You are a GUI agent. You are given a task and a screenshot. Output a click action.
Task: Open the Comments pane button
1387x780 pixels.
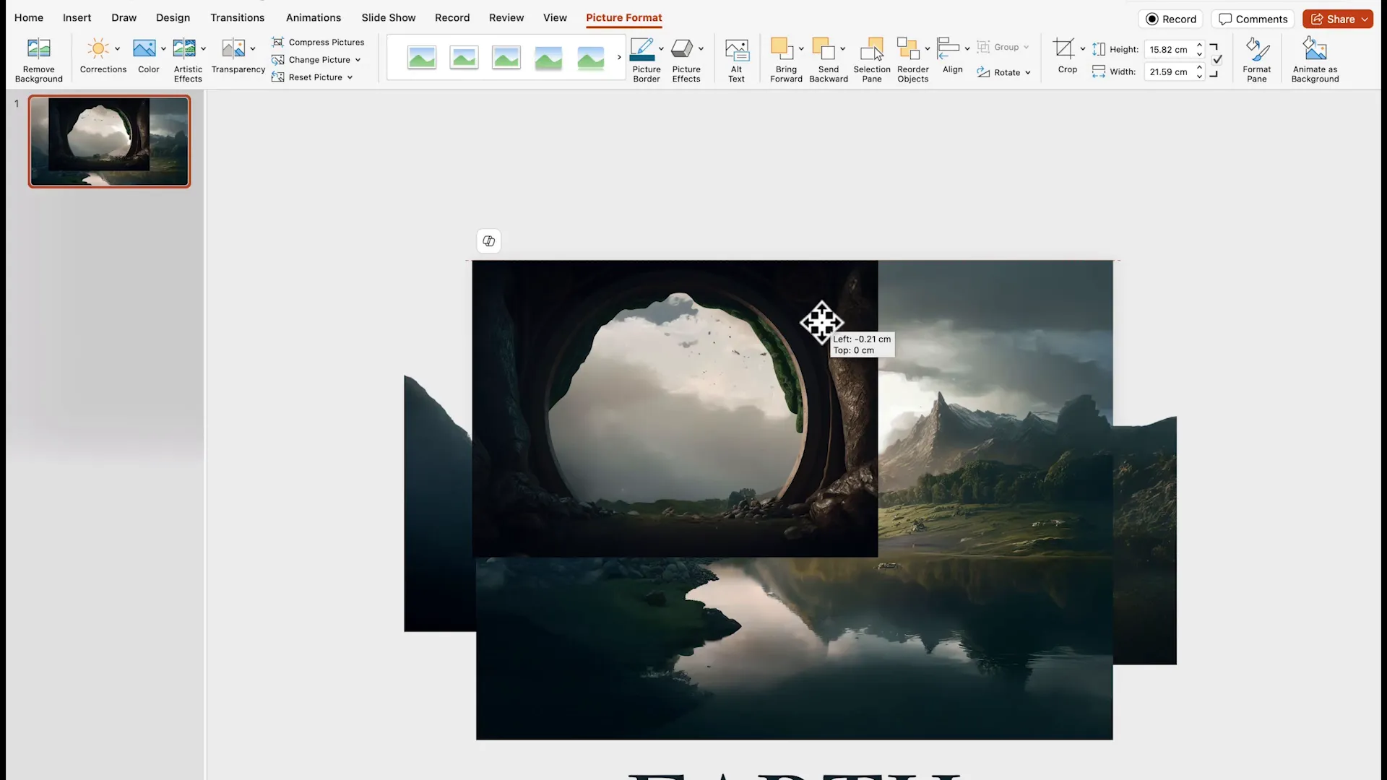point(1253,19)
